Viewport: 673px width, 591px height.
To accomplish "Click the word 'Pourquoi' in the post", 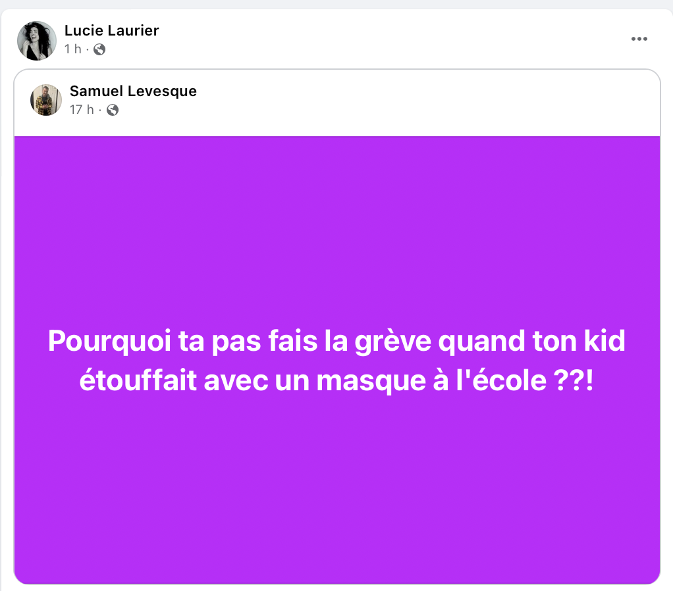I will [x=109, y=342].
